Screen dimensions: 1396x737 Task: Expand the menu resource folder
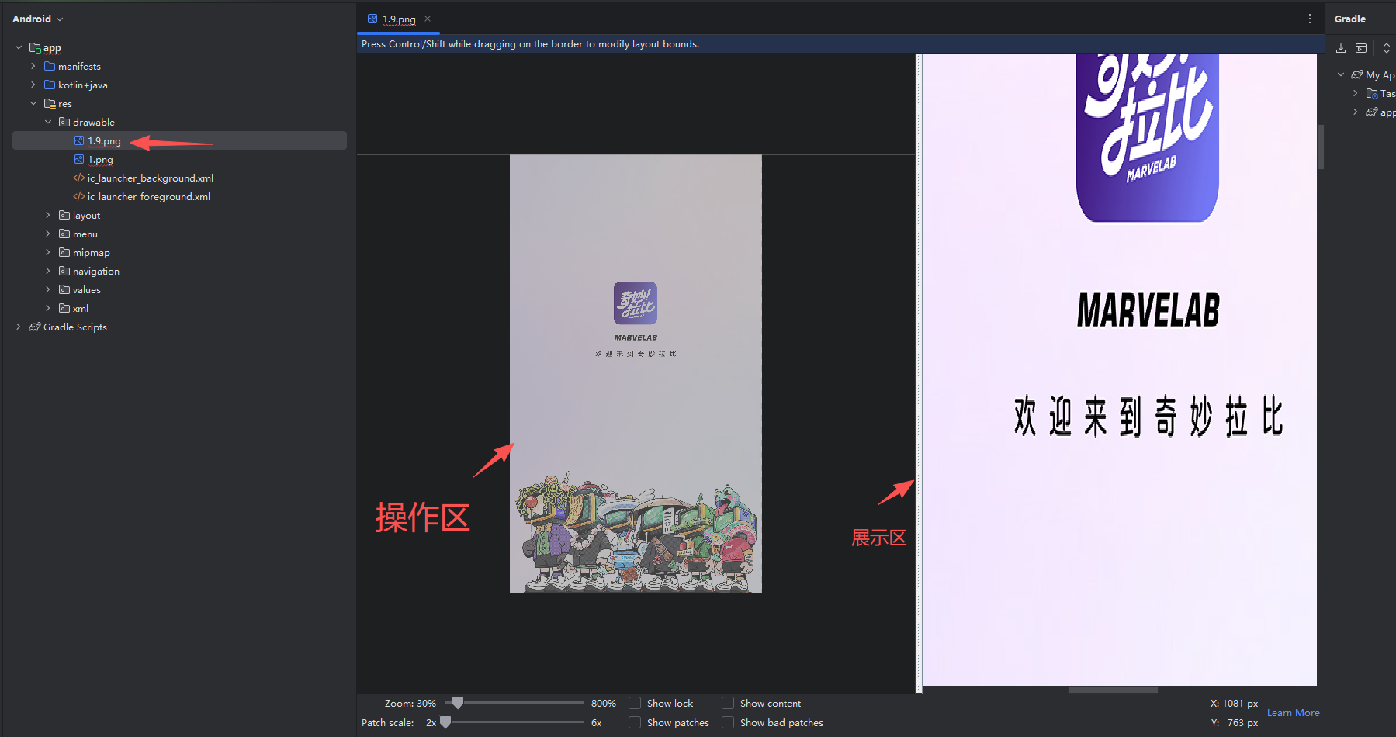pyautogui.click(x=48, y=234)
